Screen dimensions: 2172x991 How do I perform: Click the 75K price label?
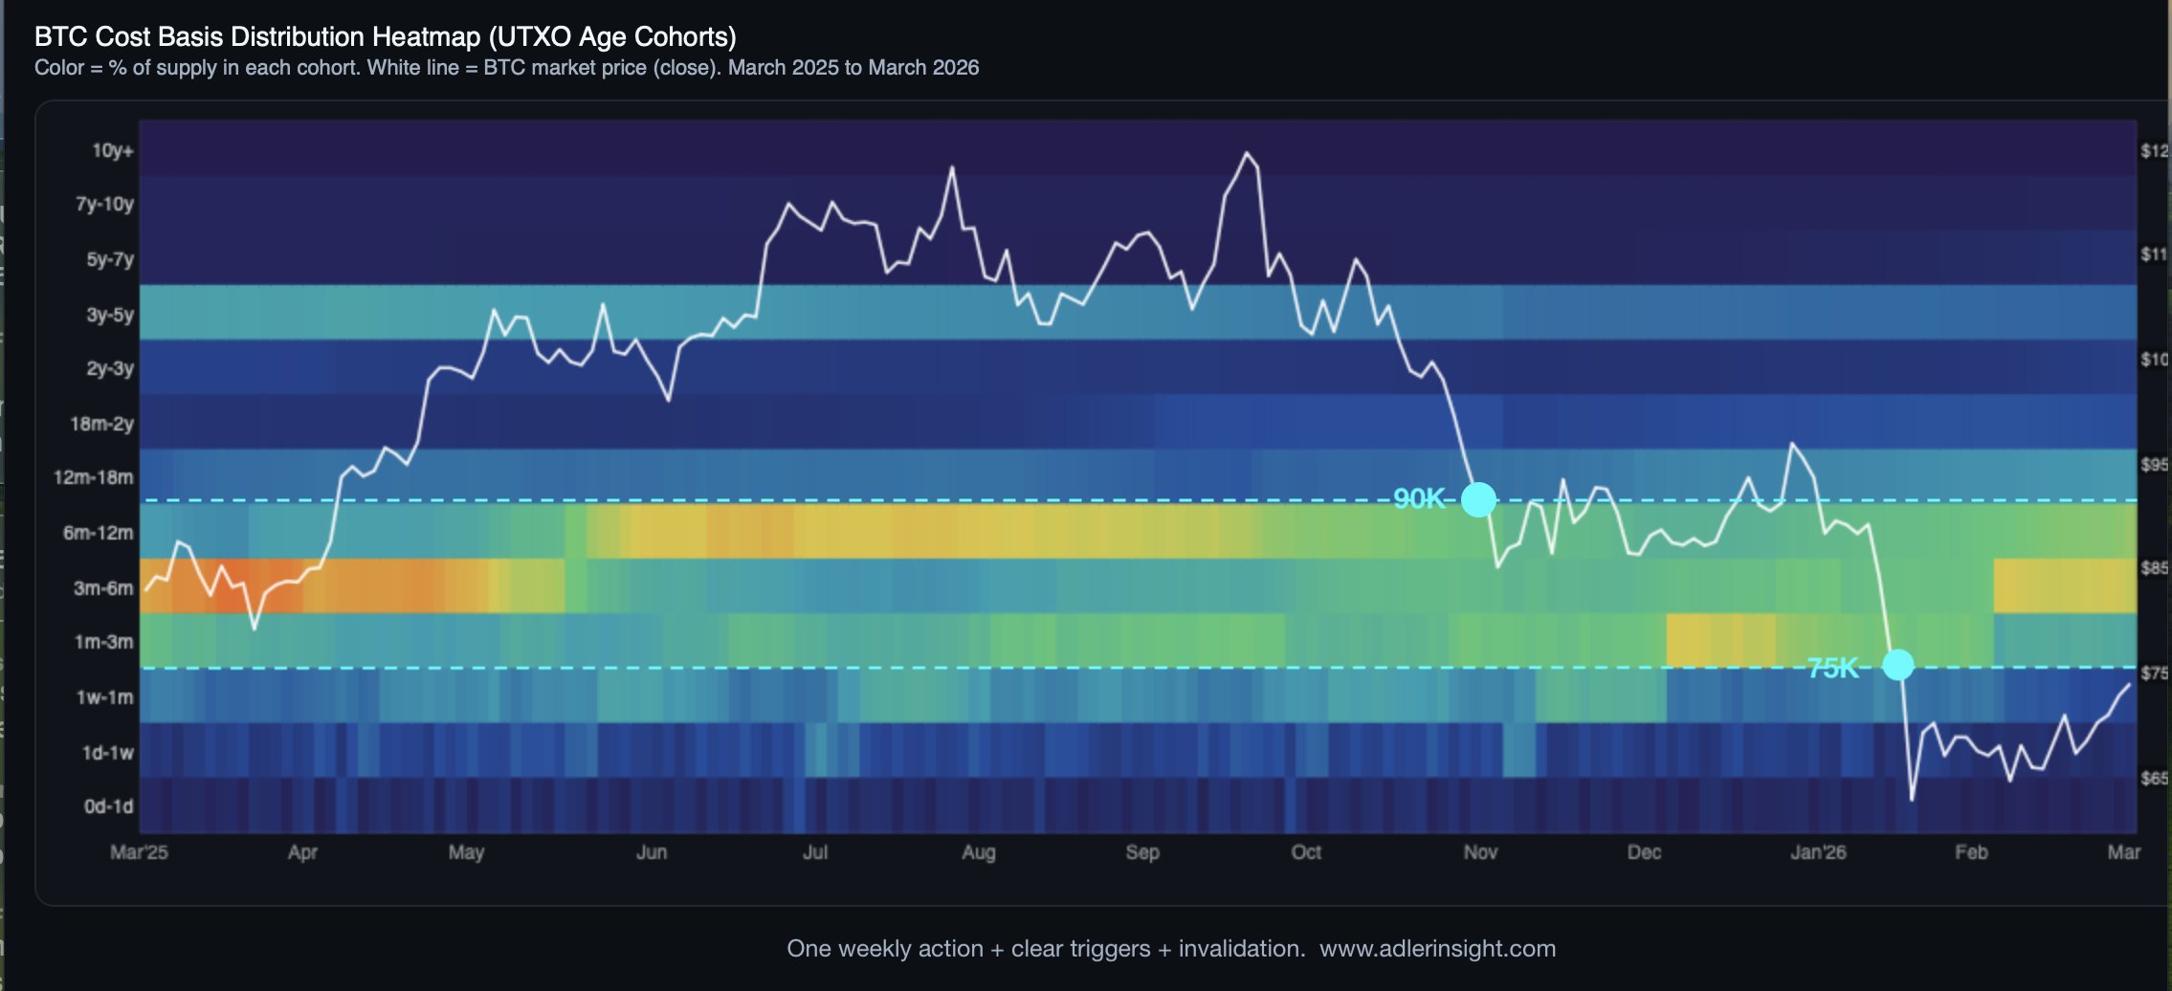1833,668
